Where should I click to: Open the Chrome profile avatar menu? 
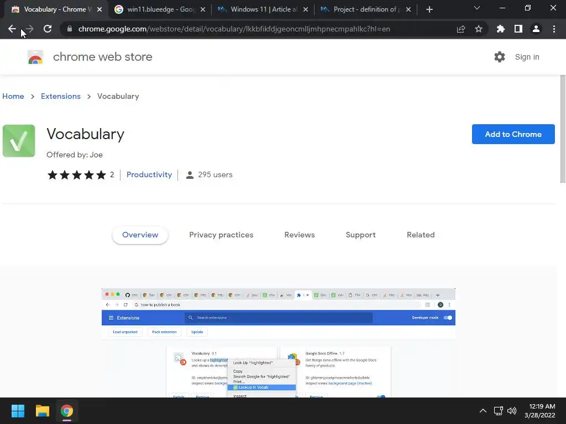tap(536, 29)
